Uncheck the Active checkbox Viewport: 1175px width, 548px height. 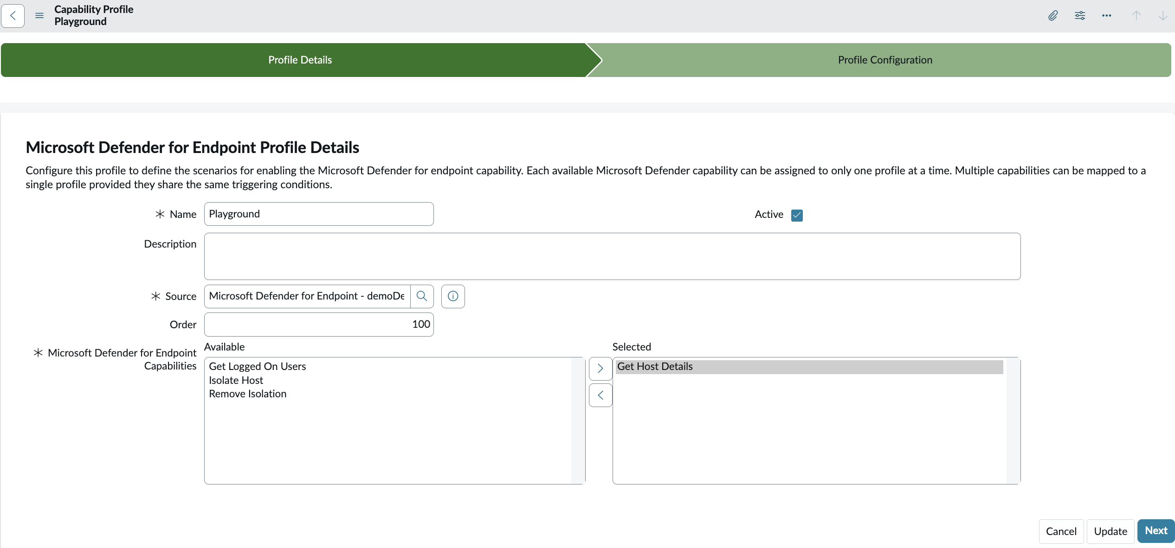(797, 215)
